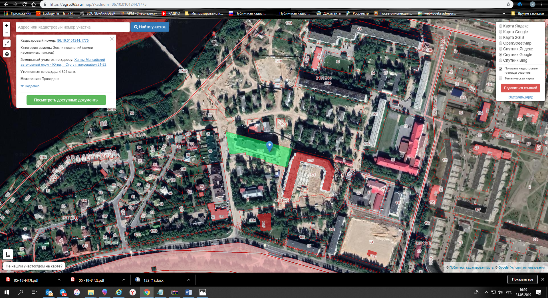Uncheck Показать кадастровые границы участков
This screenshot has width=548, height=298.
click(501, 69)
